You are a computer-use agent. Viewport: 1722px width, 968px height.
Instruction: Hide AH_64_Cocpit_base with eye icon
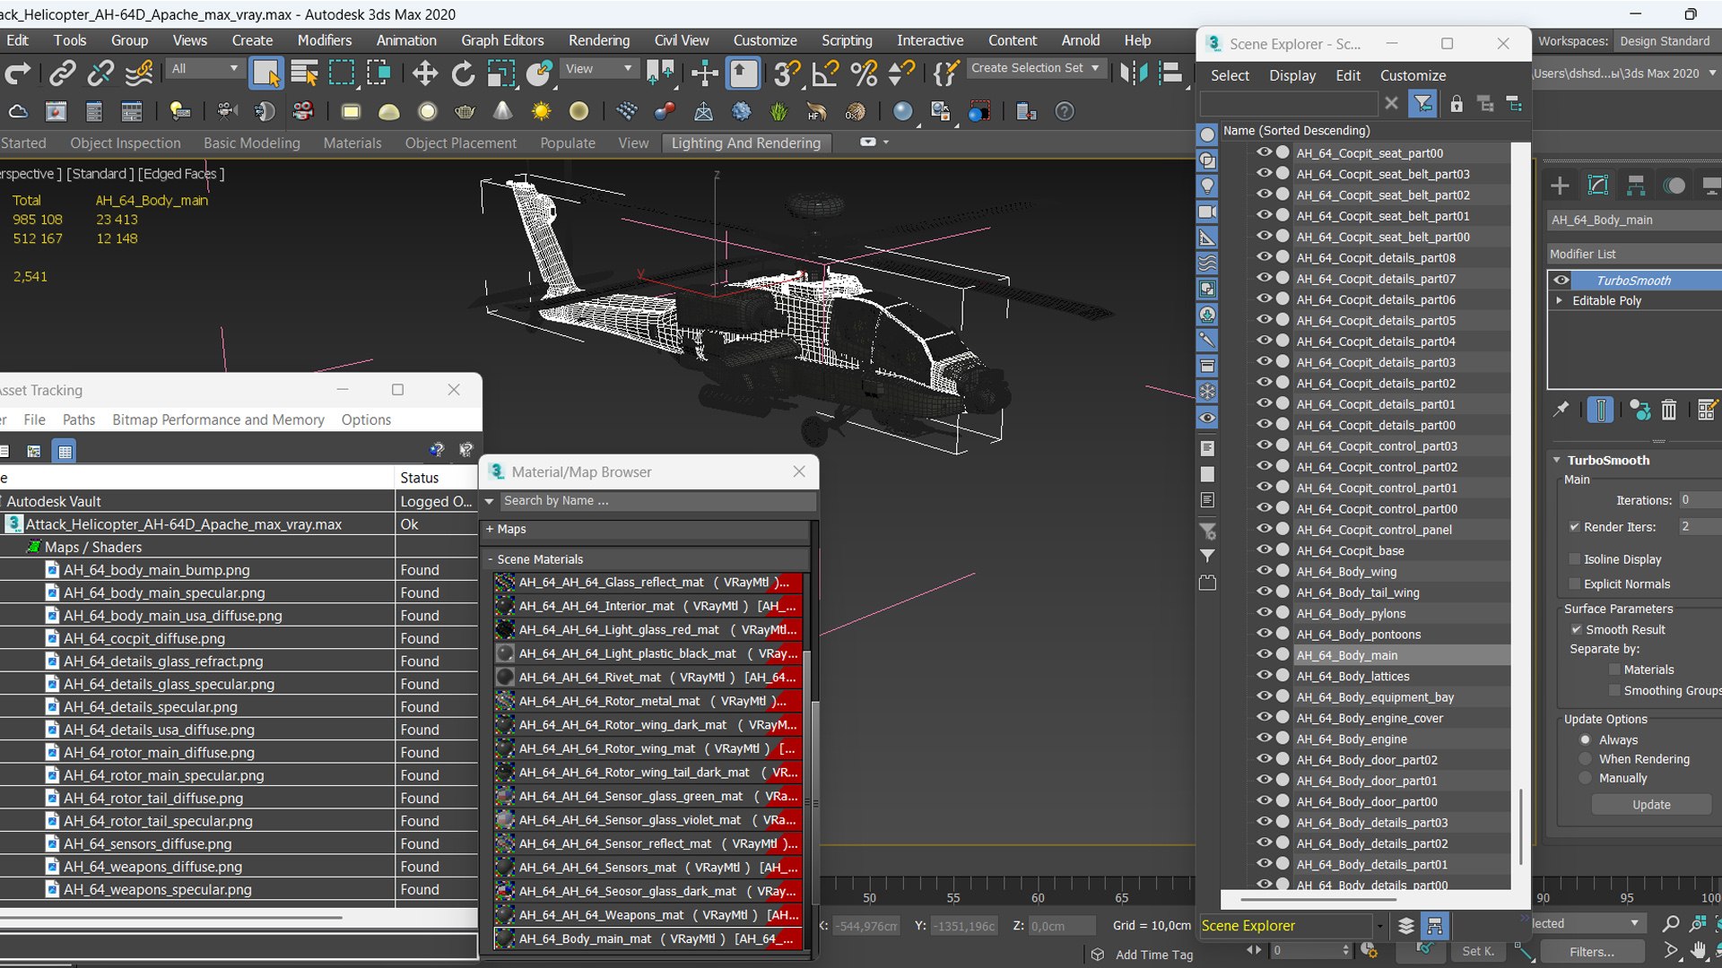pyautogui.click(x=1264, y=549)
